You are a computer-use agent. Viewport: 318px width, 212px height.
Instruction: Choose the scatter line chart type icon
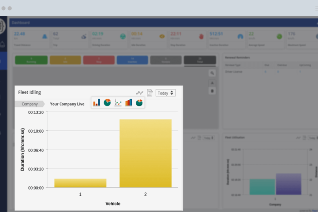point(118,102)
